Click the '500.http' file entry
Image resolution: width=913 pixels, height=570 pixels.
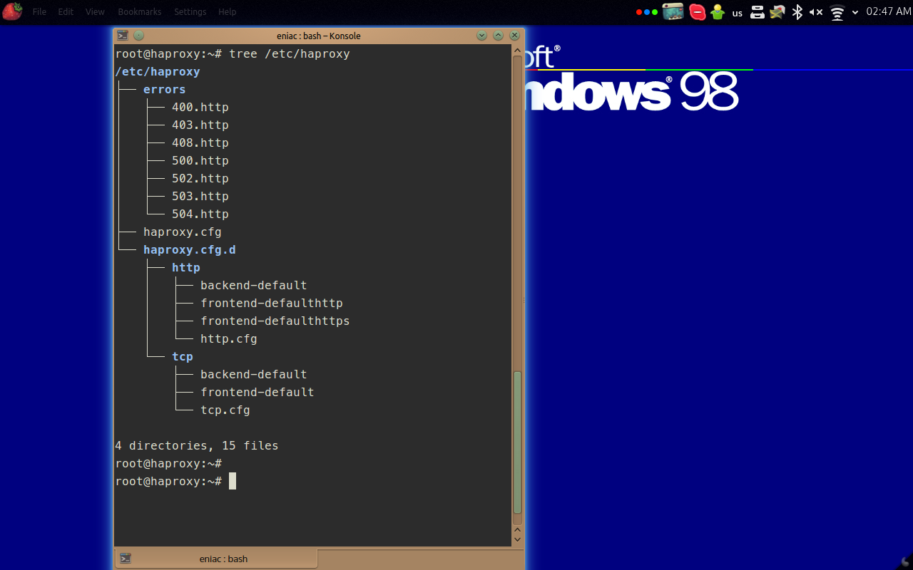click(200, 160)
